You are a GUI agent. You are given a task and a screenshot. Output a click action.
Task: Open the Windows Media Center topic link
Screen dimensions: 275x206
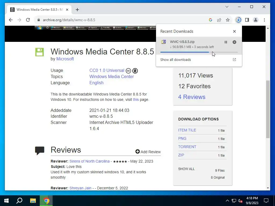111,76
